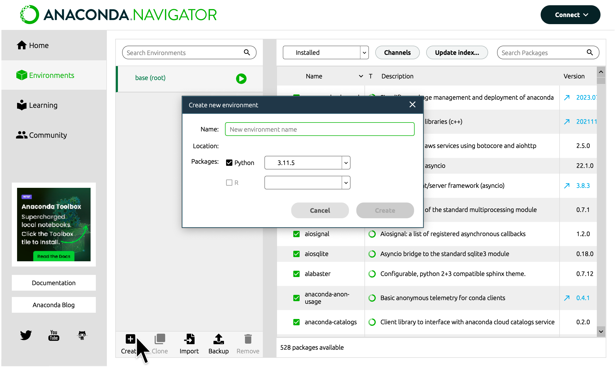Click the Home icon in the sidebar

tap(22, 45)
